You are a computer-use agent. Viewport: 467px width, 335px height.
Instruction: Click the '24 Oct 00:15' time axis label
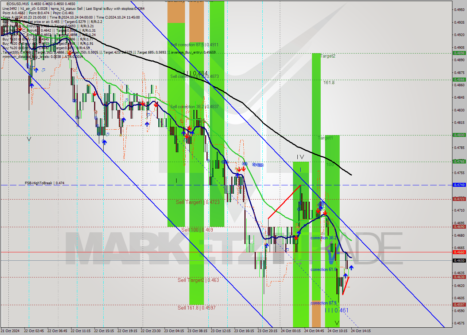[291, 331]
